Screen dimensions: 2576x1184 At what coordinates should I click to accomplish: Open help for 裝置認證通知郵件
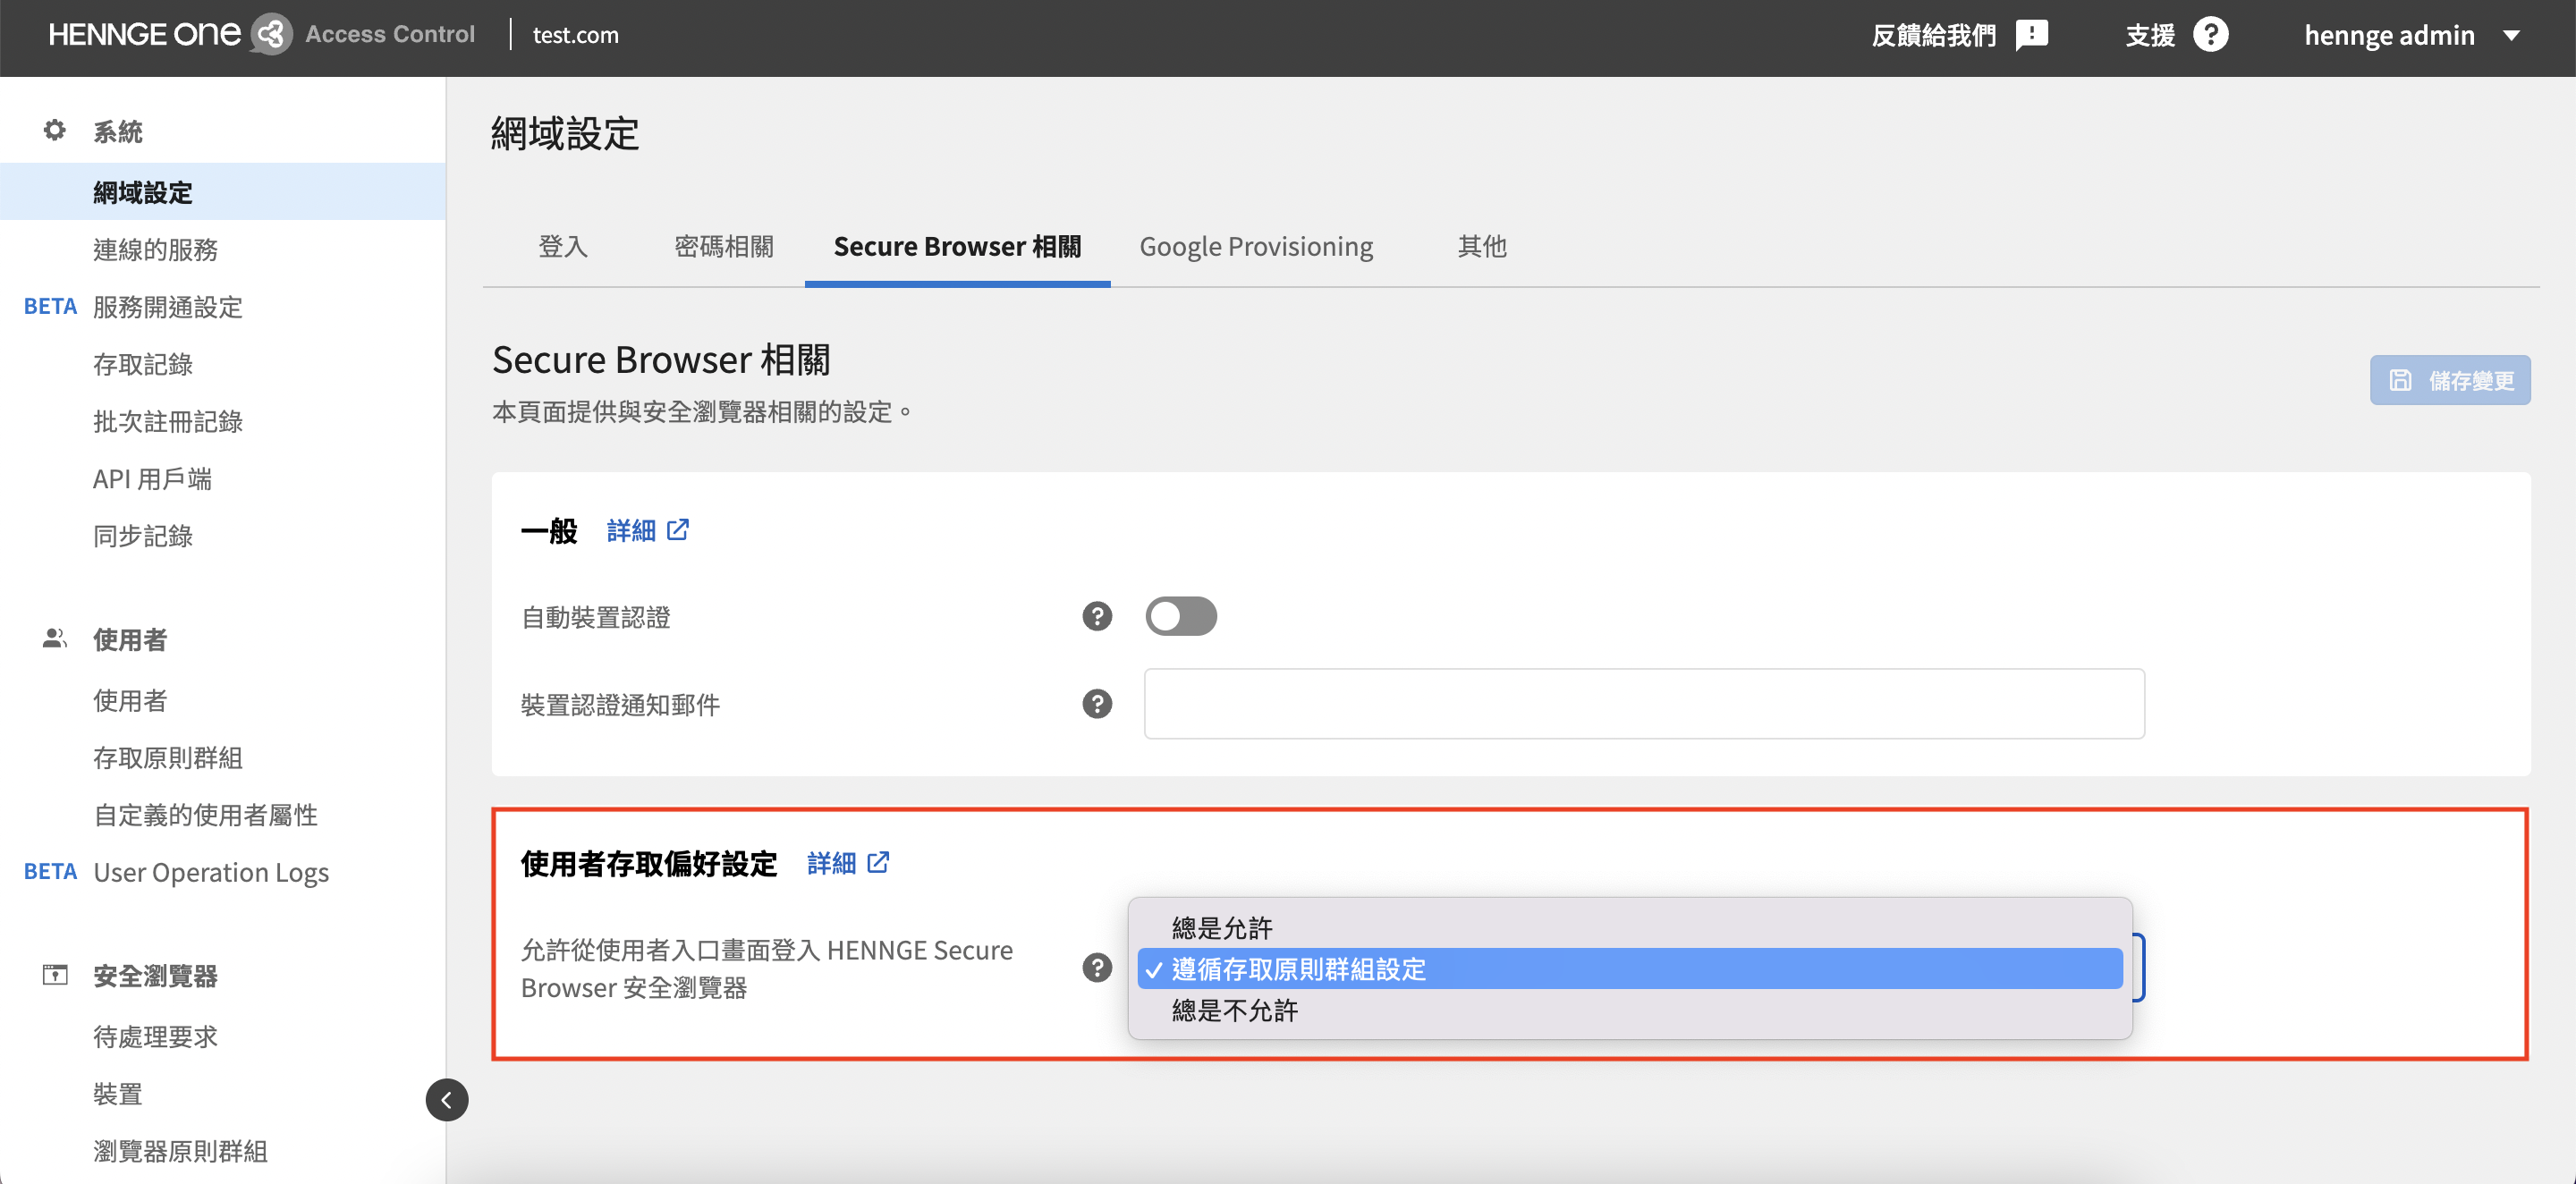click(1097, 704)
